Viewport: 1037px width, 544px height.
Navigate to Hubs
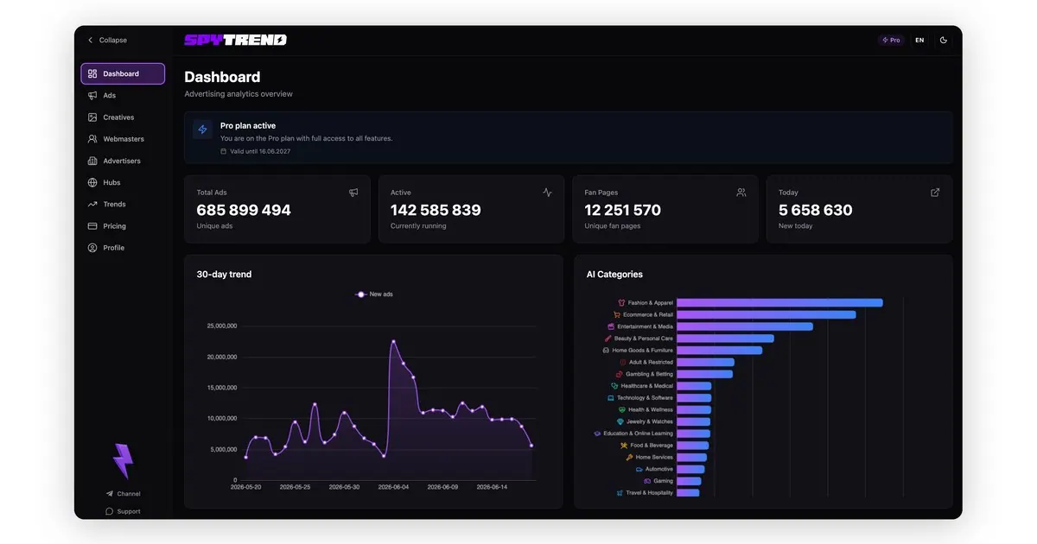123,182
